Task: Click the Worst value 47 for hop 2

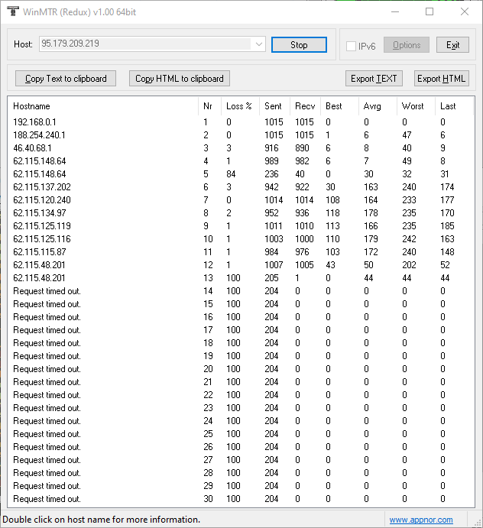Action: pos(407,135)
